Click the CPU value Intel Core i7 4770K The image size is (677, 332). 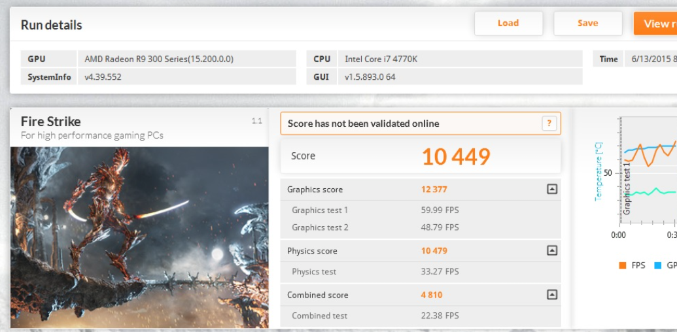coord(381,59)
